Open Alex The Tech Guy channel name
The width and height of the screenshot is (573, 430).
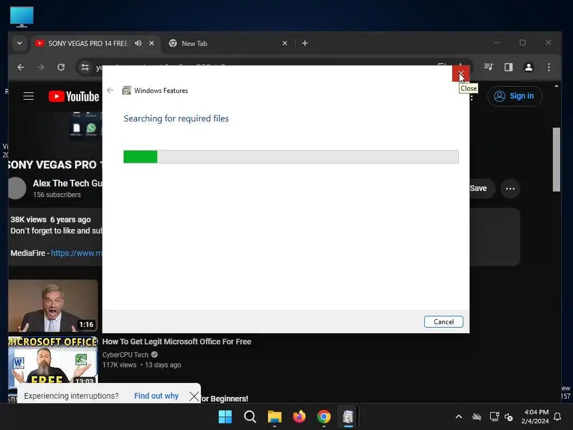tap(67, 183)
